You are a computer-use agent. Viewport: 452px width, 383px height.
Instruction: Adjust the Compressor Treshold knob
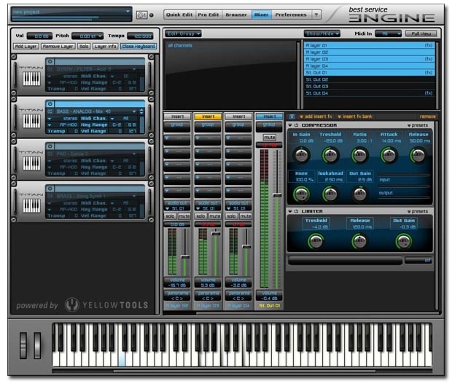tap(330, 155)
